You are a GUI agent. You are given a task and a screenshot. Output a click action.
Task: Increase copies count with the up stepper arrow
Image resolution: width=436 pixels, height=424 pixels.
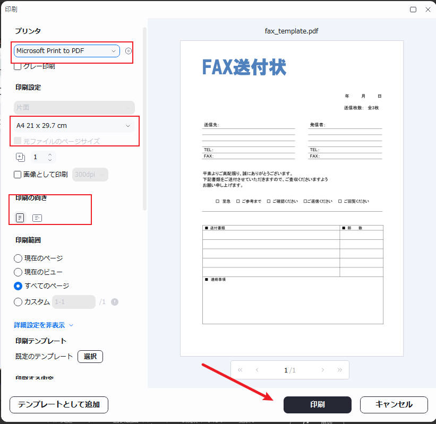(51, 154)
